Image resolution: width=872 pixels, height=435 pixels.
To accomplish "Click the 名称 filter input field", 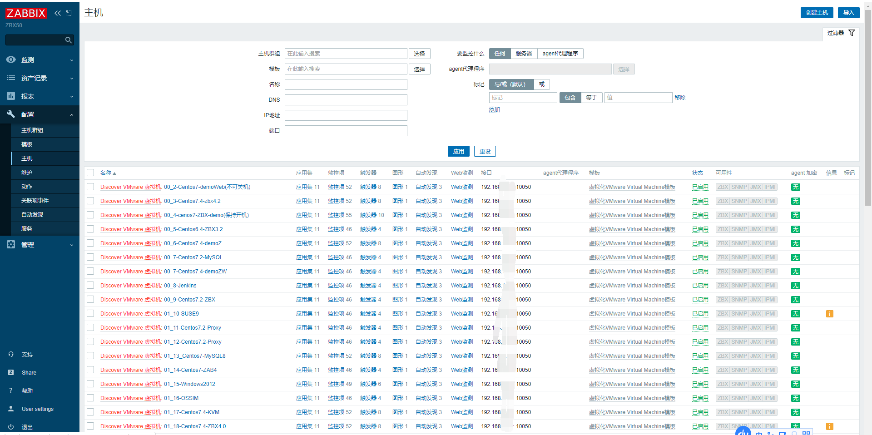I will 346,84.
